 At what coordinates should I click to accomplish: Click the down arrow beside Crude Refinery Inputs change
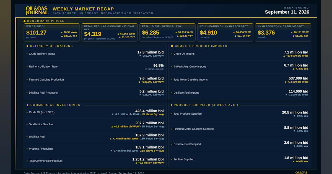(140, 56)
